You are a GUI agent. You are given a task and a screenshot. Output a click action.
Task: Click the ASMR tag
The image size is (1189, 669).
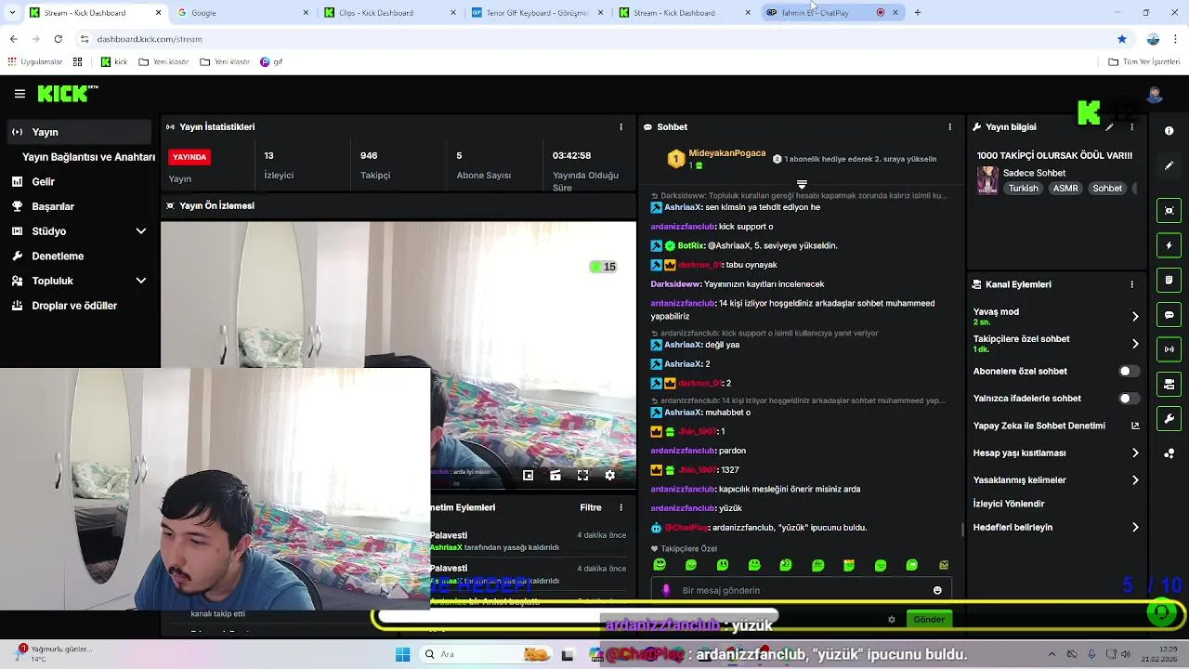coord(1065,188)
